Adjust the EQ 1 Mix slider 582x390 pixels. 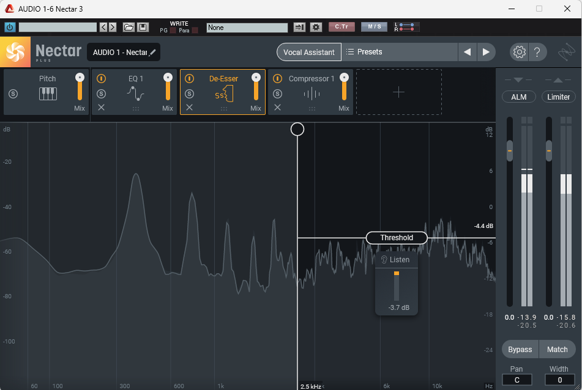pyautogui.click(x=168, y=87)
